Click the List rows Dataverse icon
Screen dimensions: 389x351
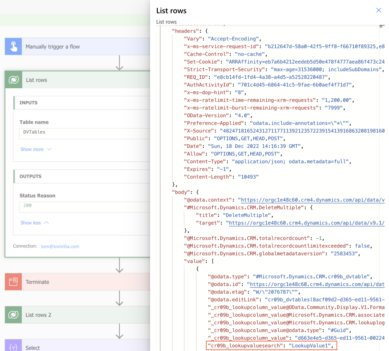pos(14,80)
